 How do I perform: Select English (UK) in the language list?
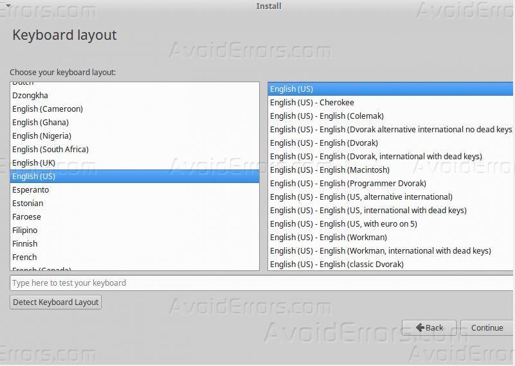coord(34,162)
